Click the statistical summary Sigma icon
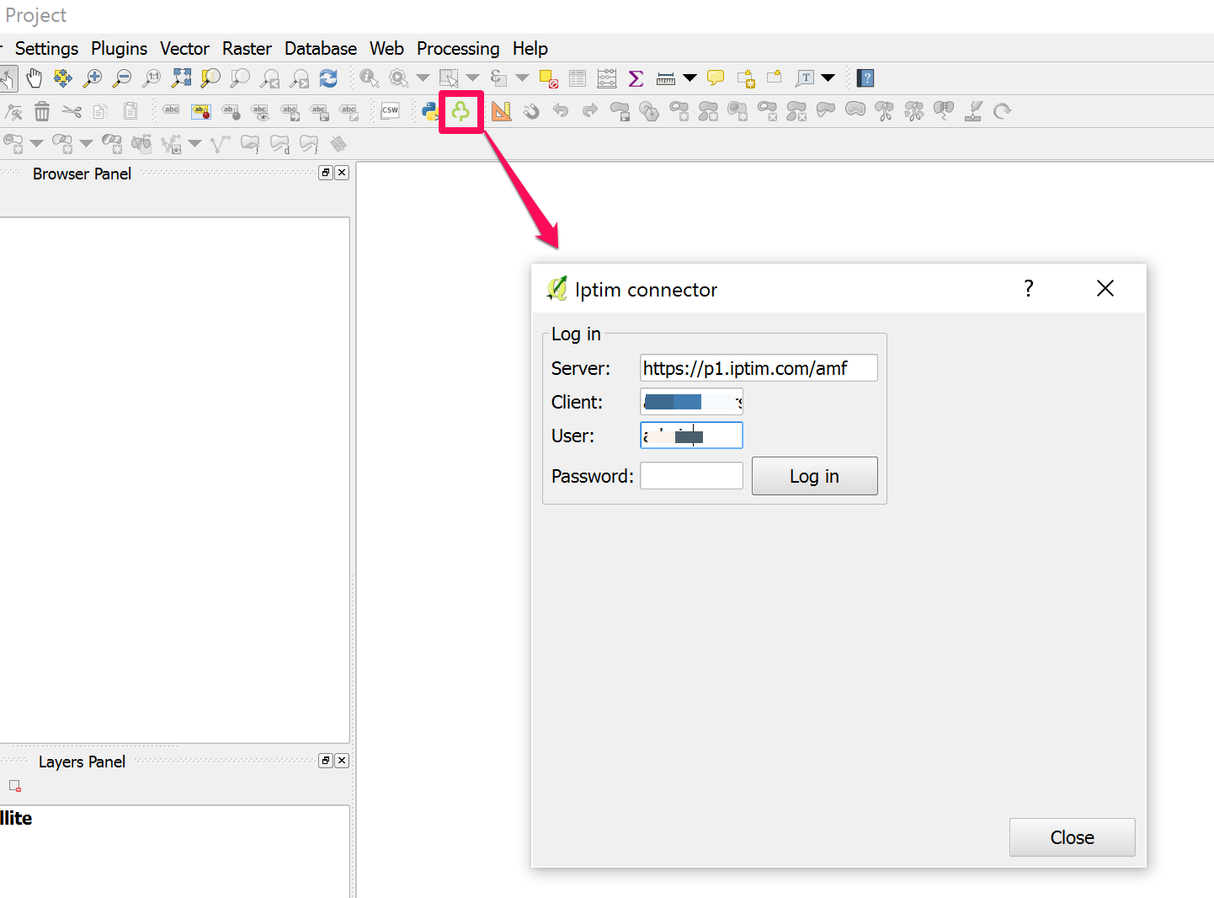The width and height of the screenshot is (1214, 898). (636, 78)
